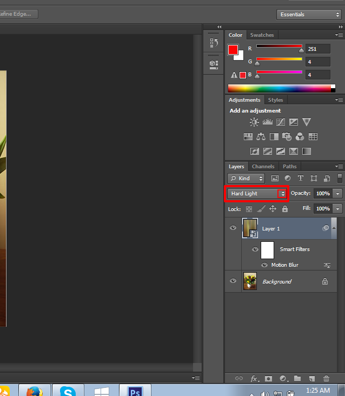
Task: Pick a color from the spectrum ramp
Action: point(281,88)
